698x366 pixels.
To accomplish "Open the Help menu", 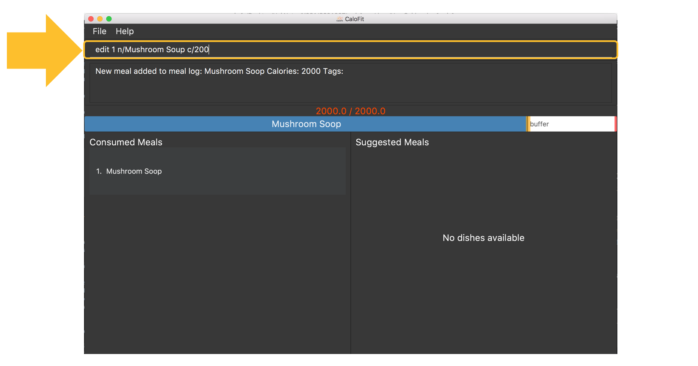I will (125, 31).
